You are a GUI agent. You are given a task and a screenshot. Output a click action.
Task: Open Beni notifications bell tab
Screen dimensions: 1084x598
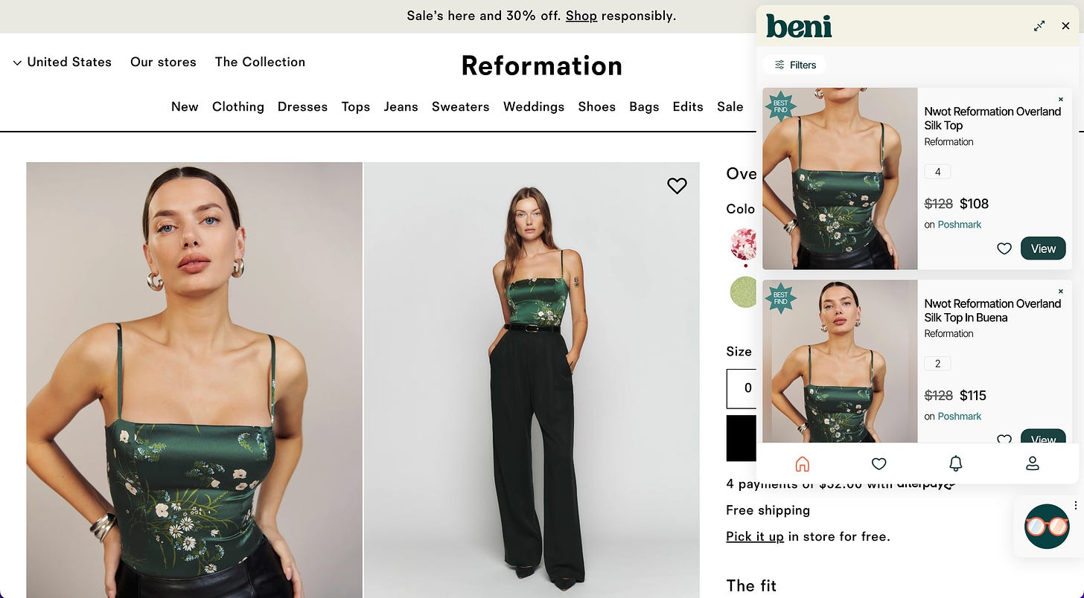[956, 464]
